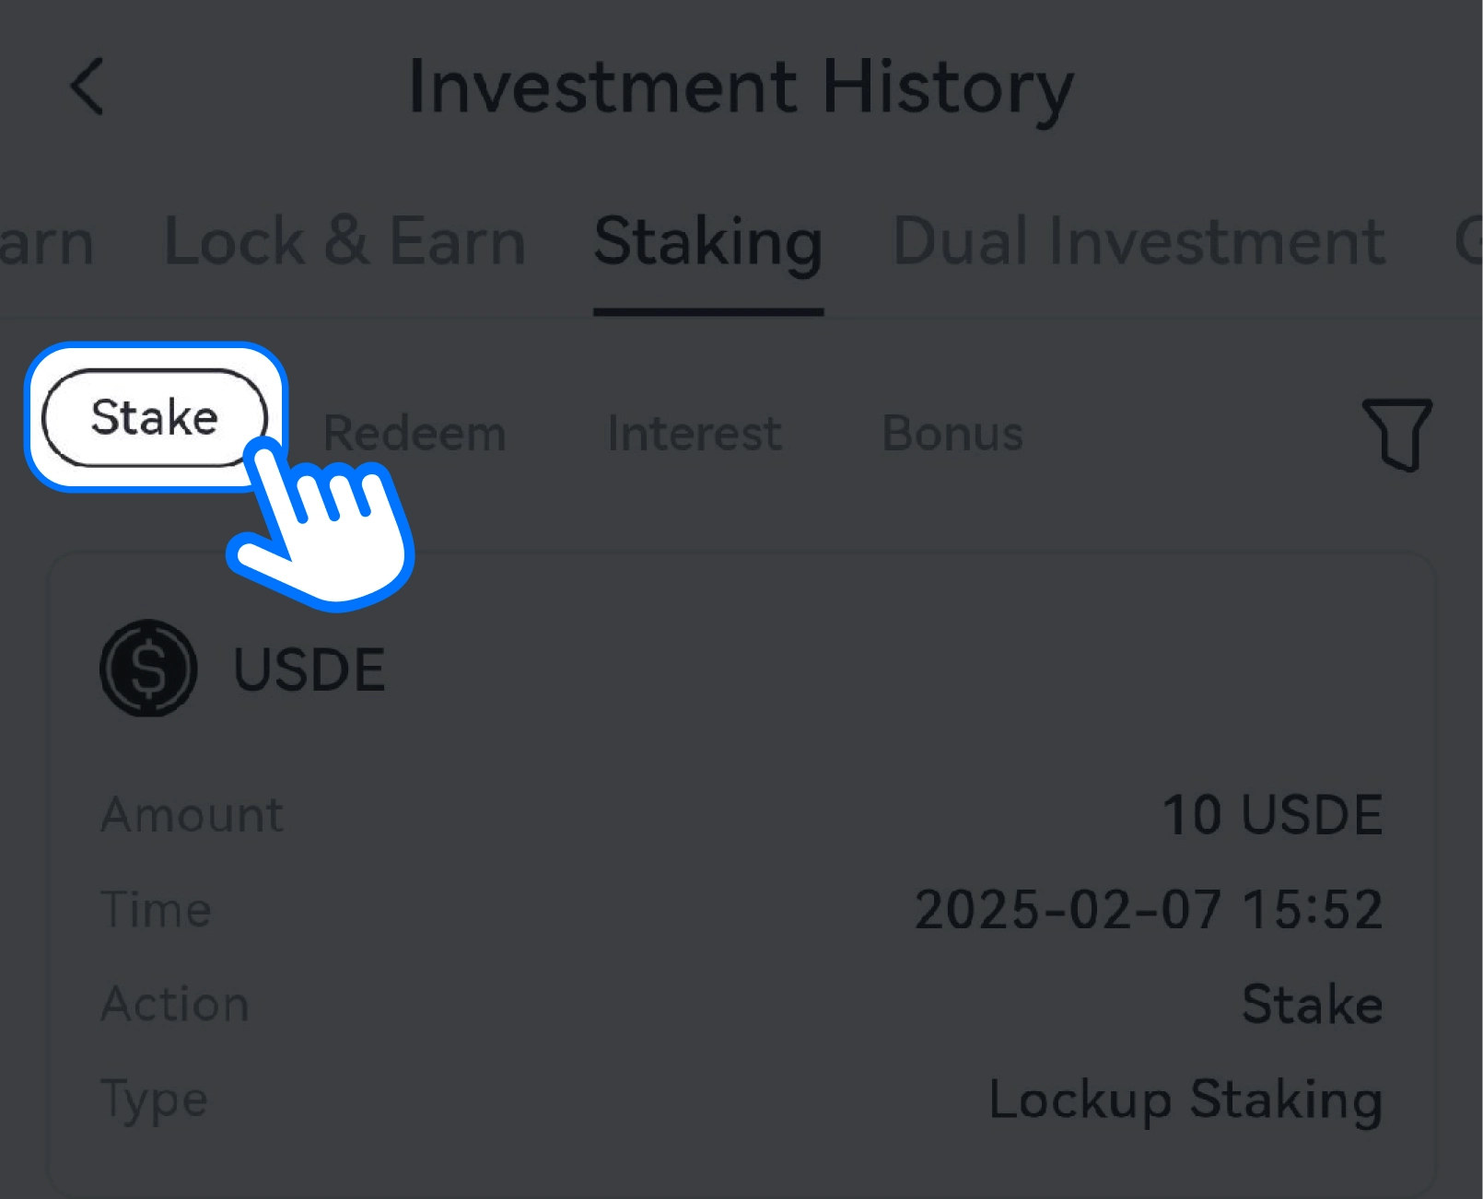Click the Stake action value in the record
1483x1199 pixels.
(1312, 1004)
